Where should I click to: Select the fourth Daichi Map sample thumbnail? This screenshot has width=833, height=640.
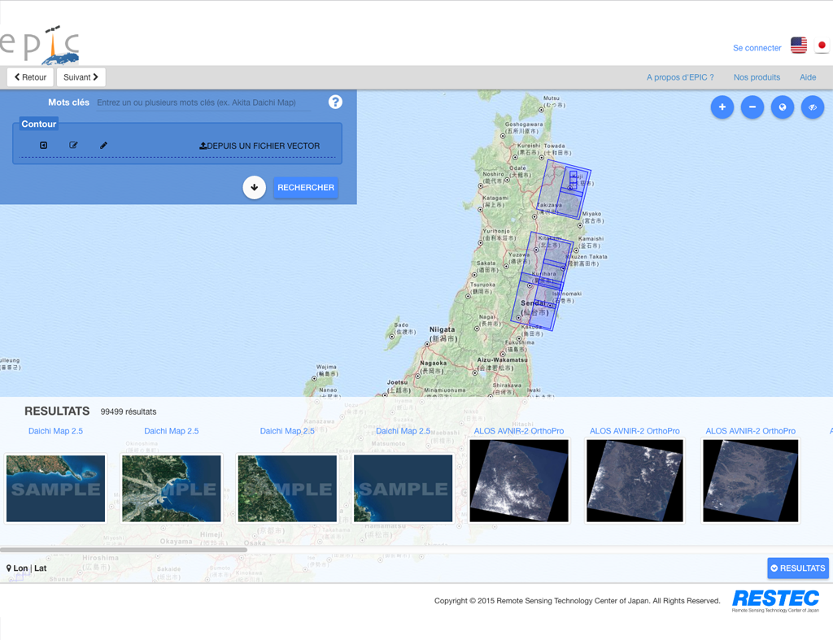pyautogui.click(x=403, y=488)
